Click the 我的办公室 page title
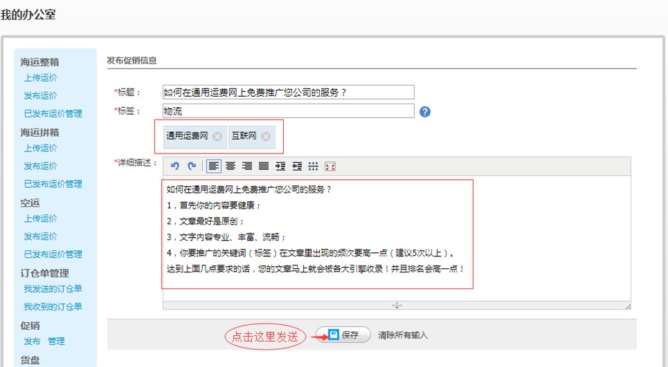This screenshot has height=367, width=668. coord(28,15)
